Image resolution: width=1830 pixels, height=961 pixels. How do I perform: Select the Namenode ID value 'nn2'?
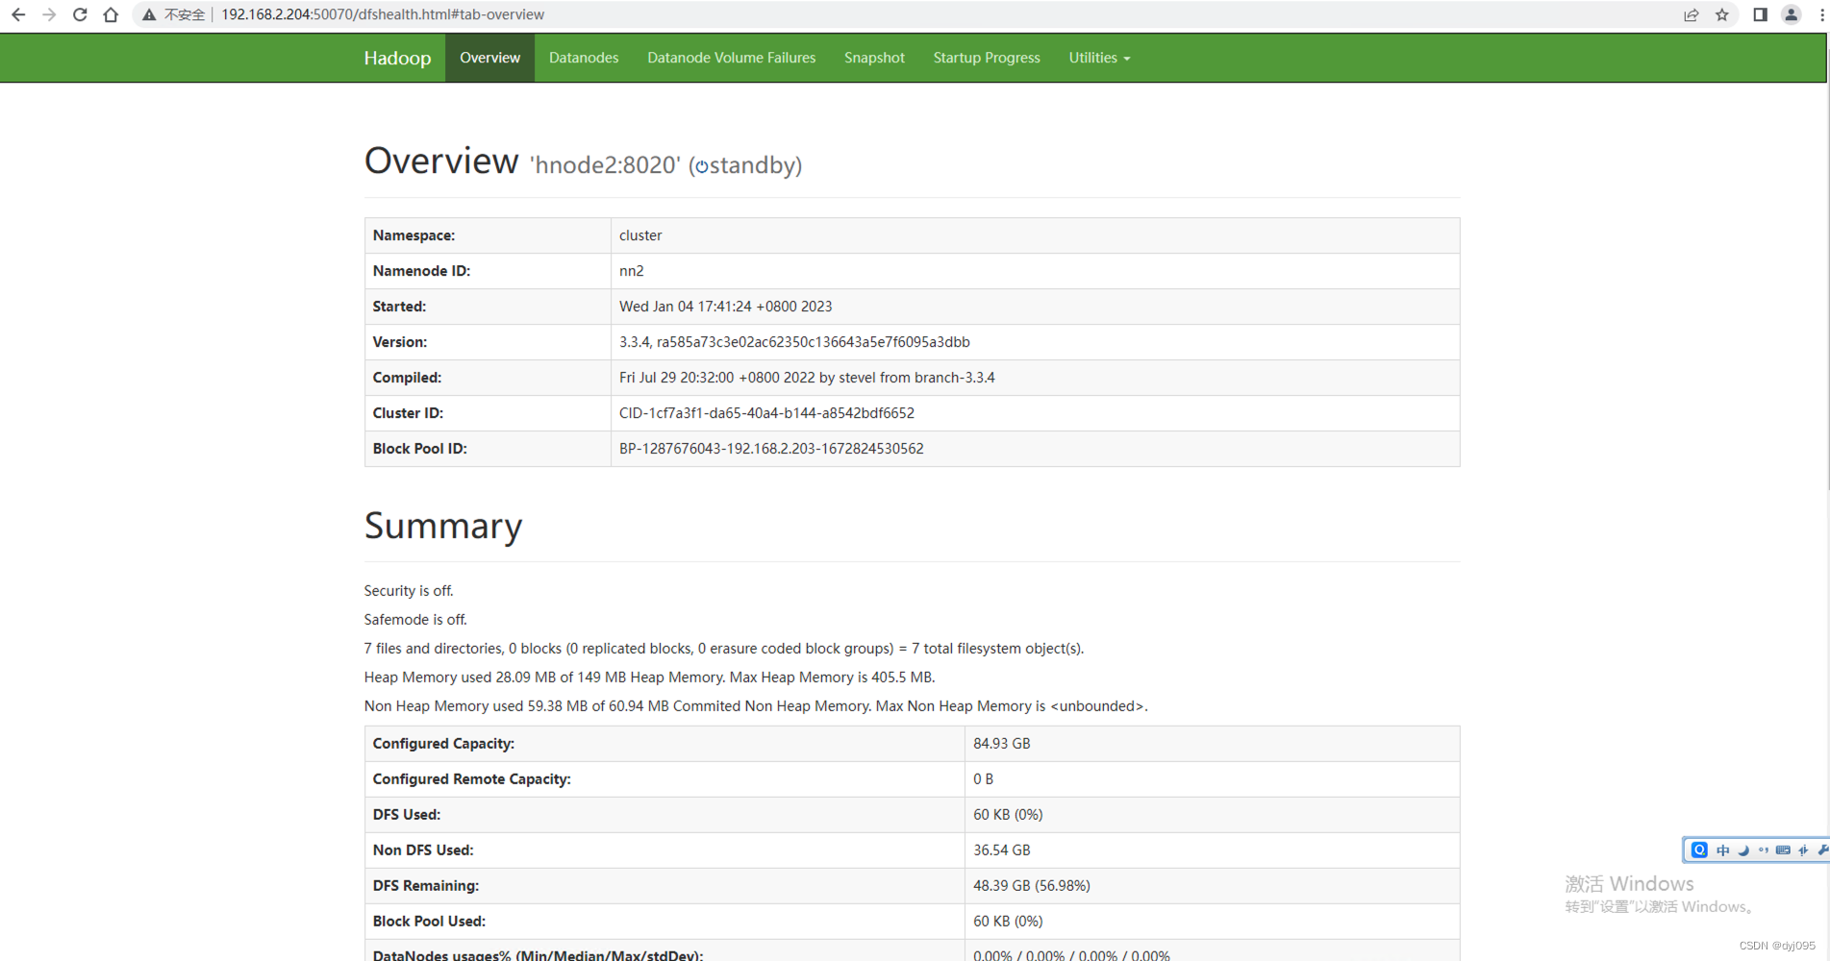click(632, 271)
